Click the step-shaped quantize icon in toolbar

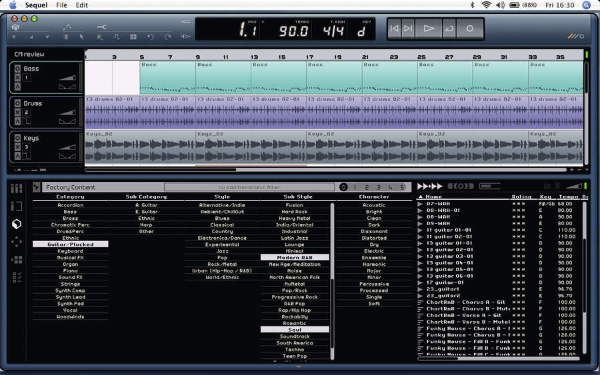[x=117, y=37]
